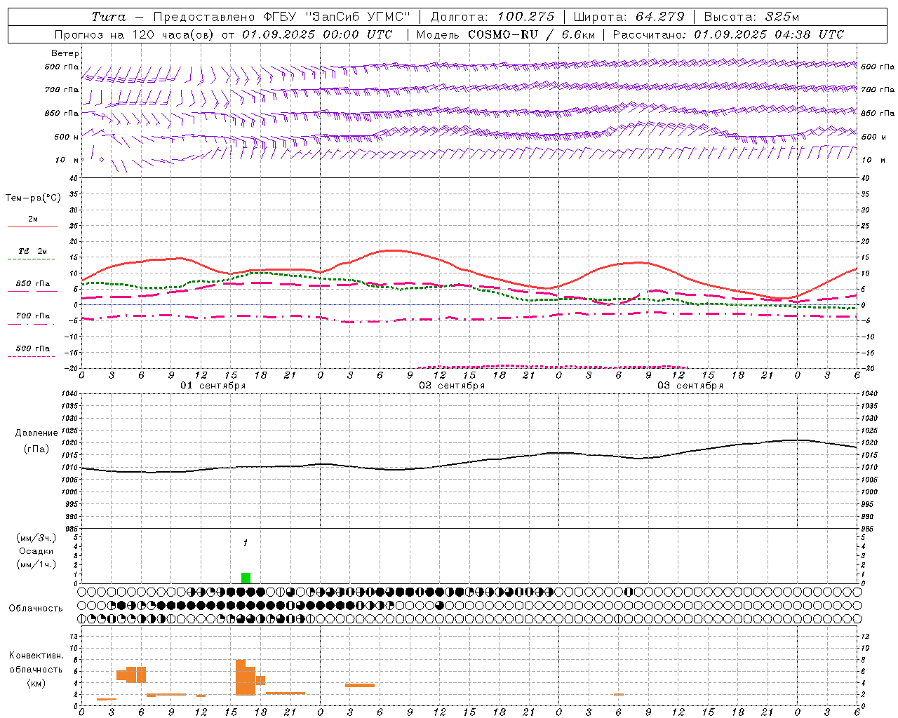Click the "Долгота: 100.275" header field
This screenshot has width=898, height=718.
(x=492, y=17)
